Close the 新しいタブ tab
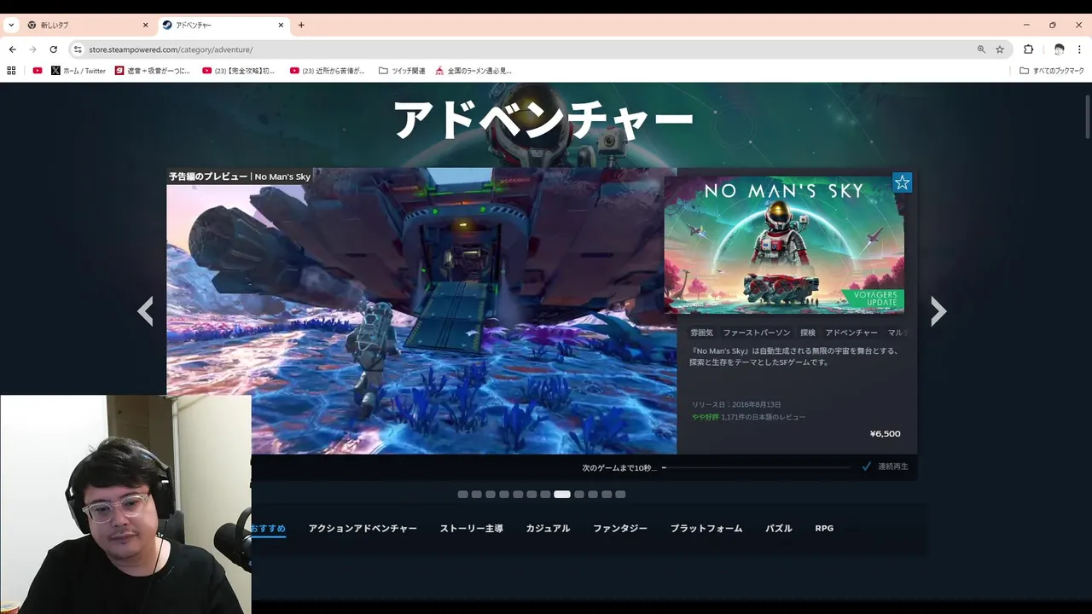1092x614 pixels. coord(145,25)
